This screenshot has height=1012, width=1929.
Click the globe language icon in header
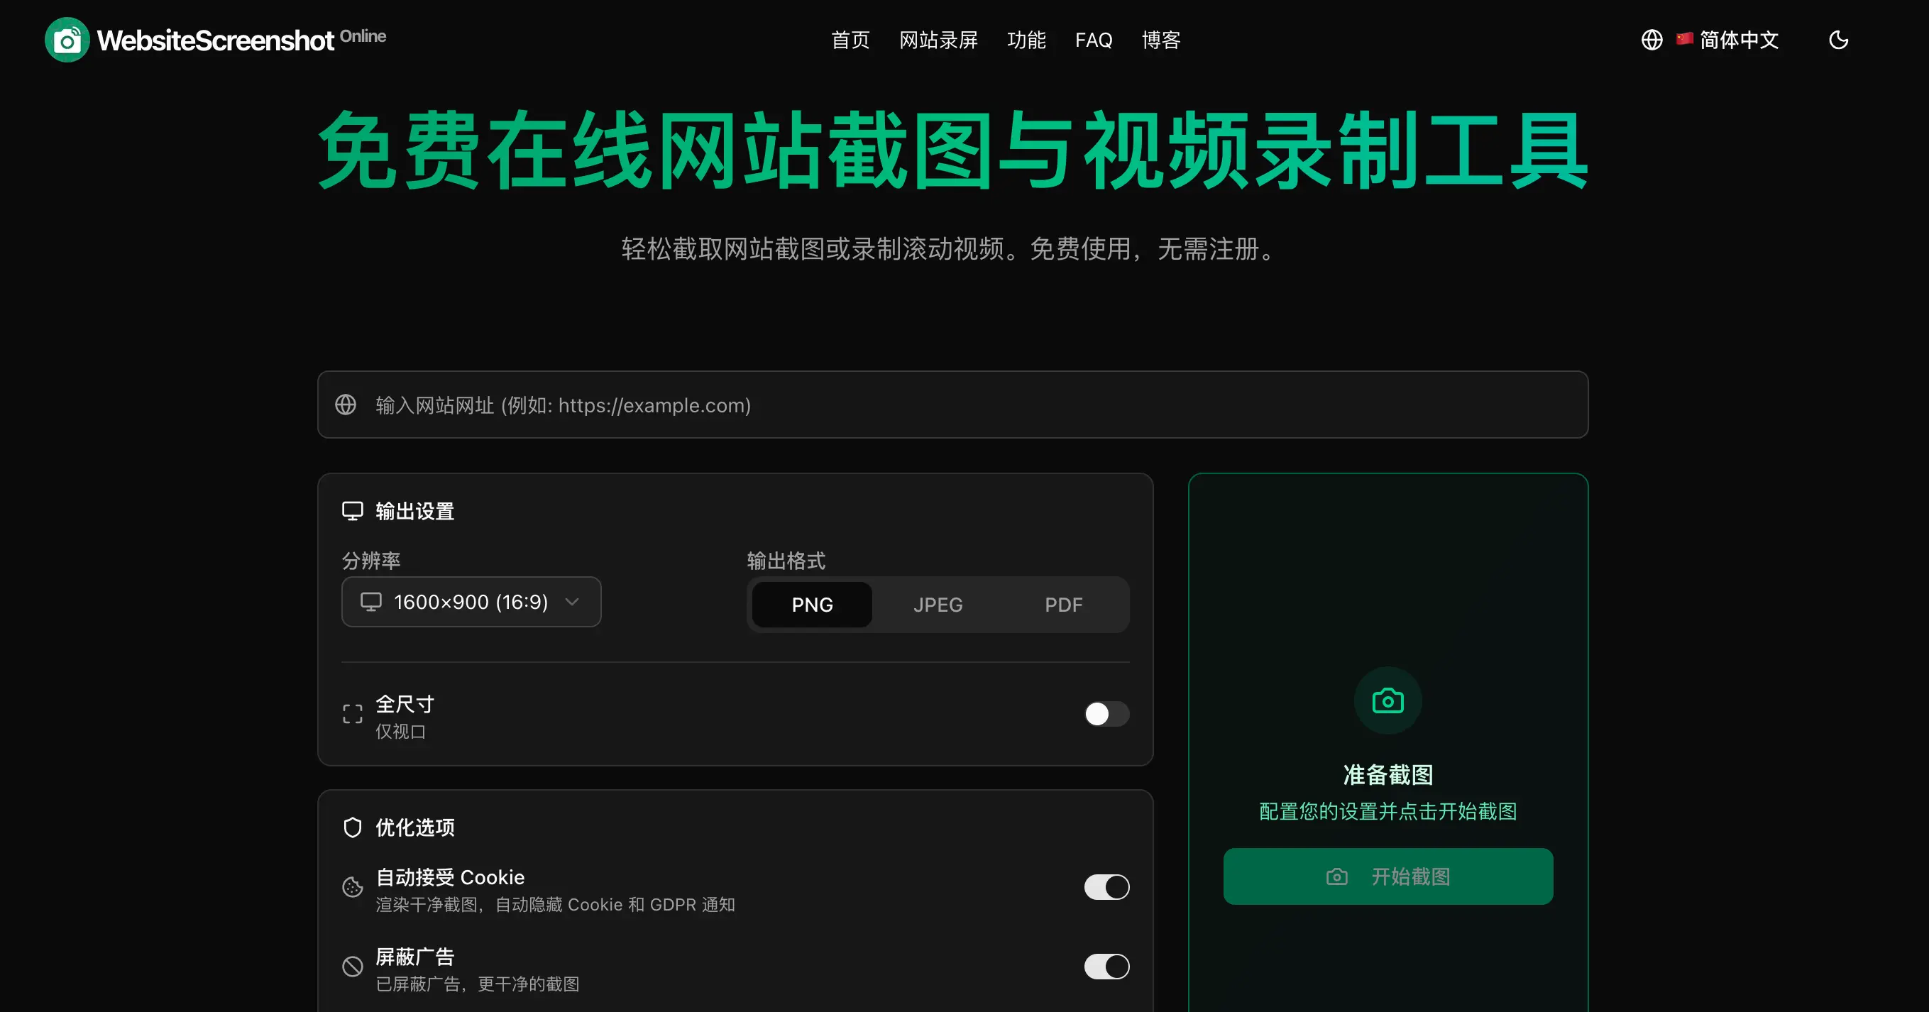[x=1652, y=40]
